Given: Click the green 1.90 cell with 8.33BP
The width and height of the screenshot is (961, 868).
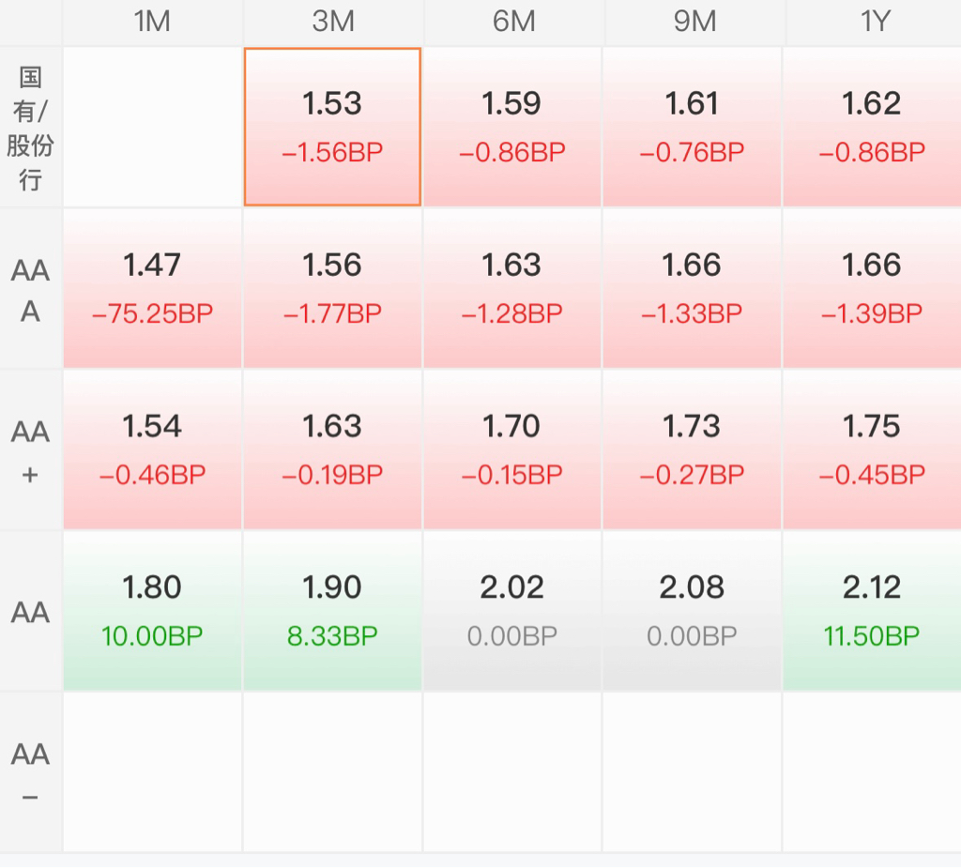Looking at the screenshot, I should (332, 611).
